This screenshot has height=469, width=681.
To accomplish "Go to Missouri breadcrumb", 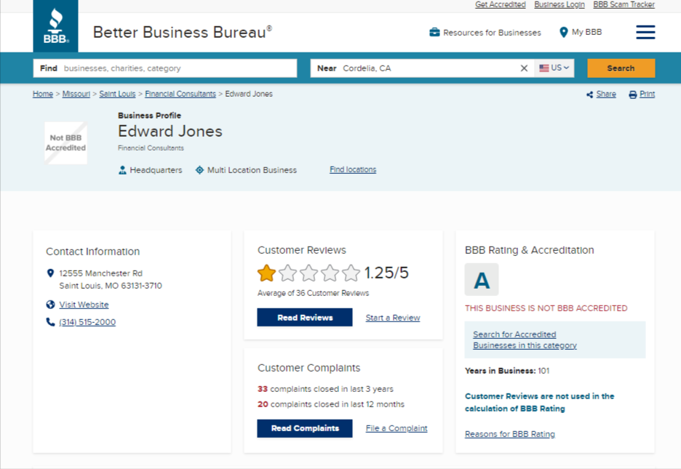I will [76, 94].
